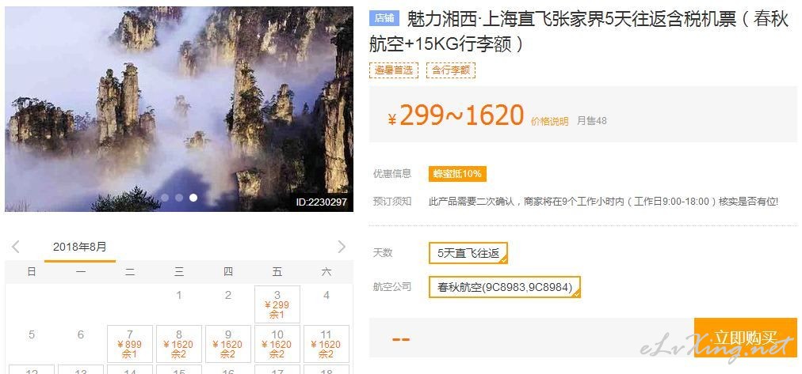
Task: Open the 价格说明 price explanation link
Action: coord(550,122)
